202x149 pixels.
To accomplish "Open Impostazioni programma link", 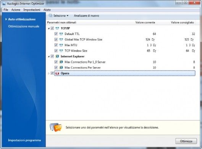I will pyautogui.click(x=24, y=140).
